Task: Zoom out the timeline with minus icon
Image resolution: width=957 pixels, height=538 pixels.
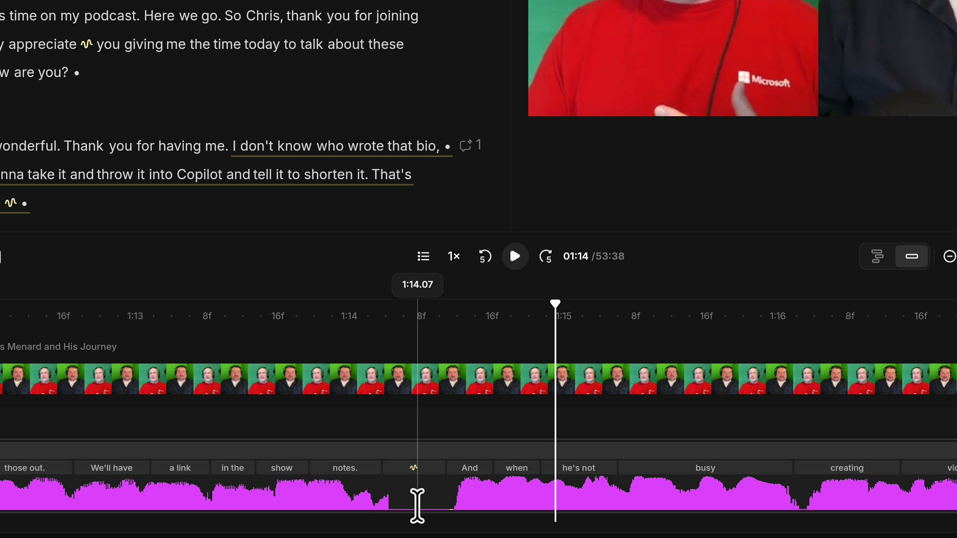Action: click(949, 256)
